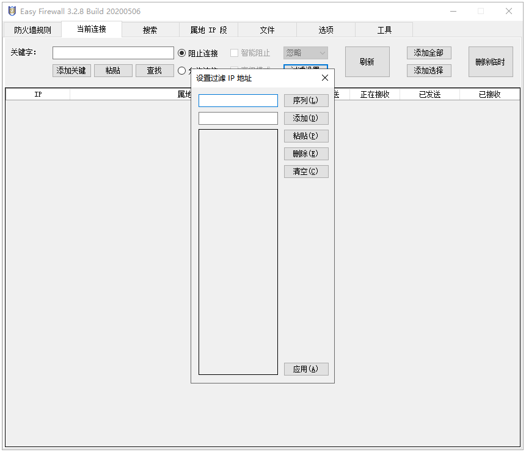The width and height of the screenshot is (526, 452).
Task: Click the 查找 button
Action: point(155,70)
